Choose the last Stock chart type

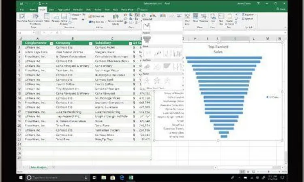tap(178, 53)
